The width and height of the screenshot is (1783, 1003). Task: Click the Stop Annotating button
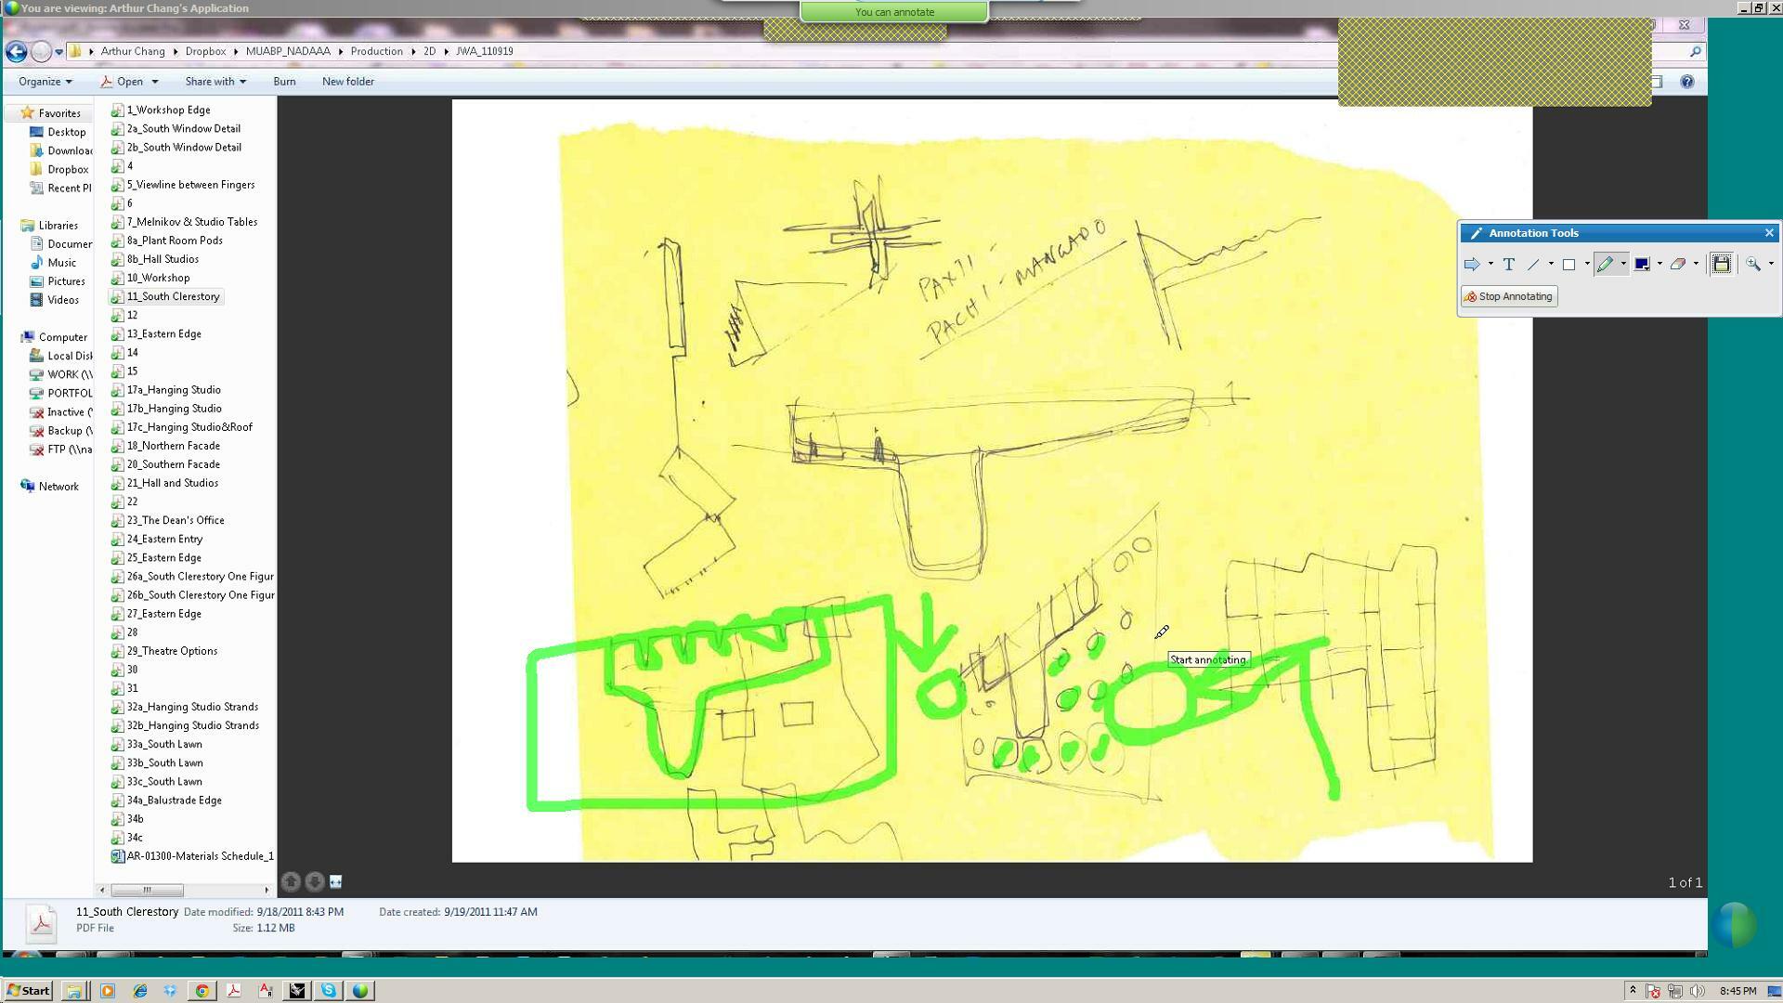[x=1509, y=297]
